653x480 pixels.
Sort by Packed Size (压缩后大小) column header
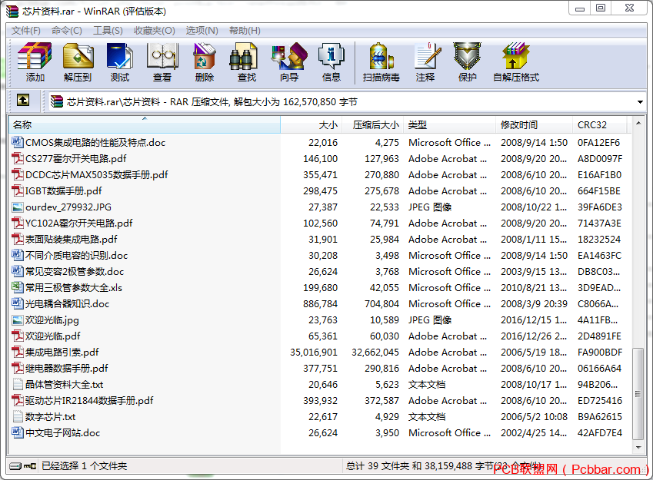click(x=373, y=124)
